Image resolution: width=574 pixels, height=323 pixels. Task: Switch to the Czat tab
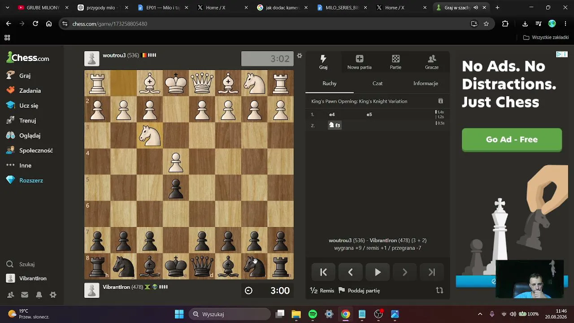point(378,83)
